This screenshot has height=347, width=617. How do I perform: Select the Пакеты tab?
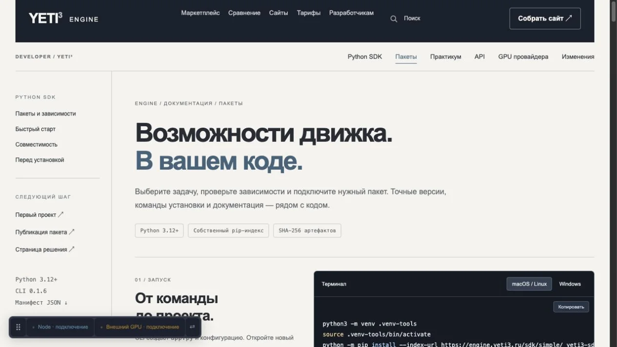406,57
